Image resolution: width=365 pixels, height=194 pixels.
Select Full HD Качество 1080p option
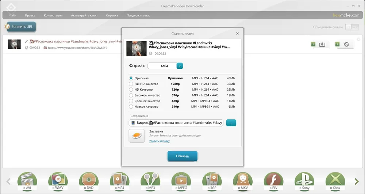click(131, 84)
